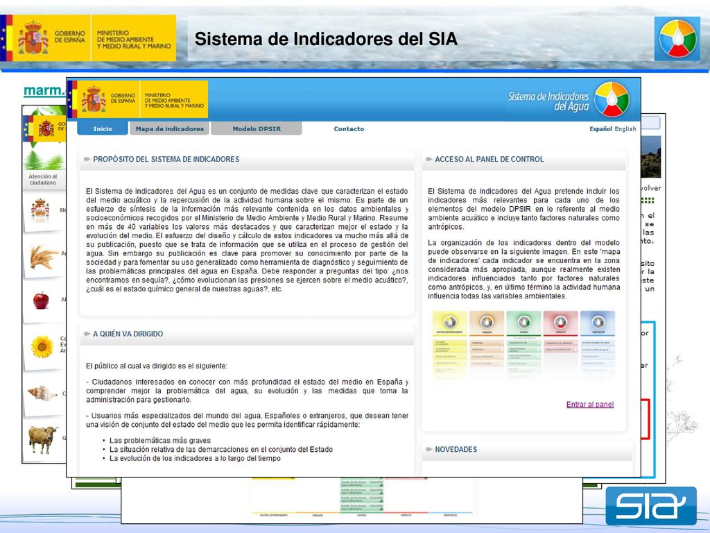Select heading ACCESO AL PANEL DE CONTROL
The image size is (710, 533).
(489, 159)
